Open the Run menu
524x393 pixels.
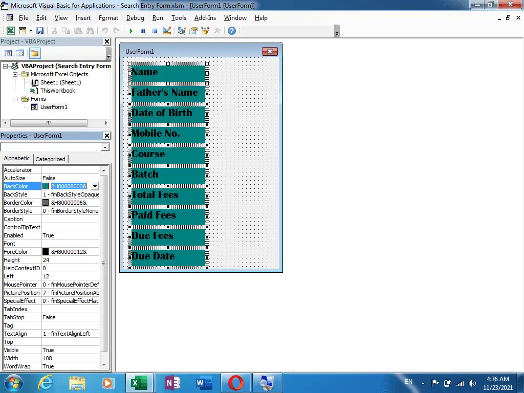pyautogui.click(x=158, y=18)
